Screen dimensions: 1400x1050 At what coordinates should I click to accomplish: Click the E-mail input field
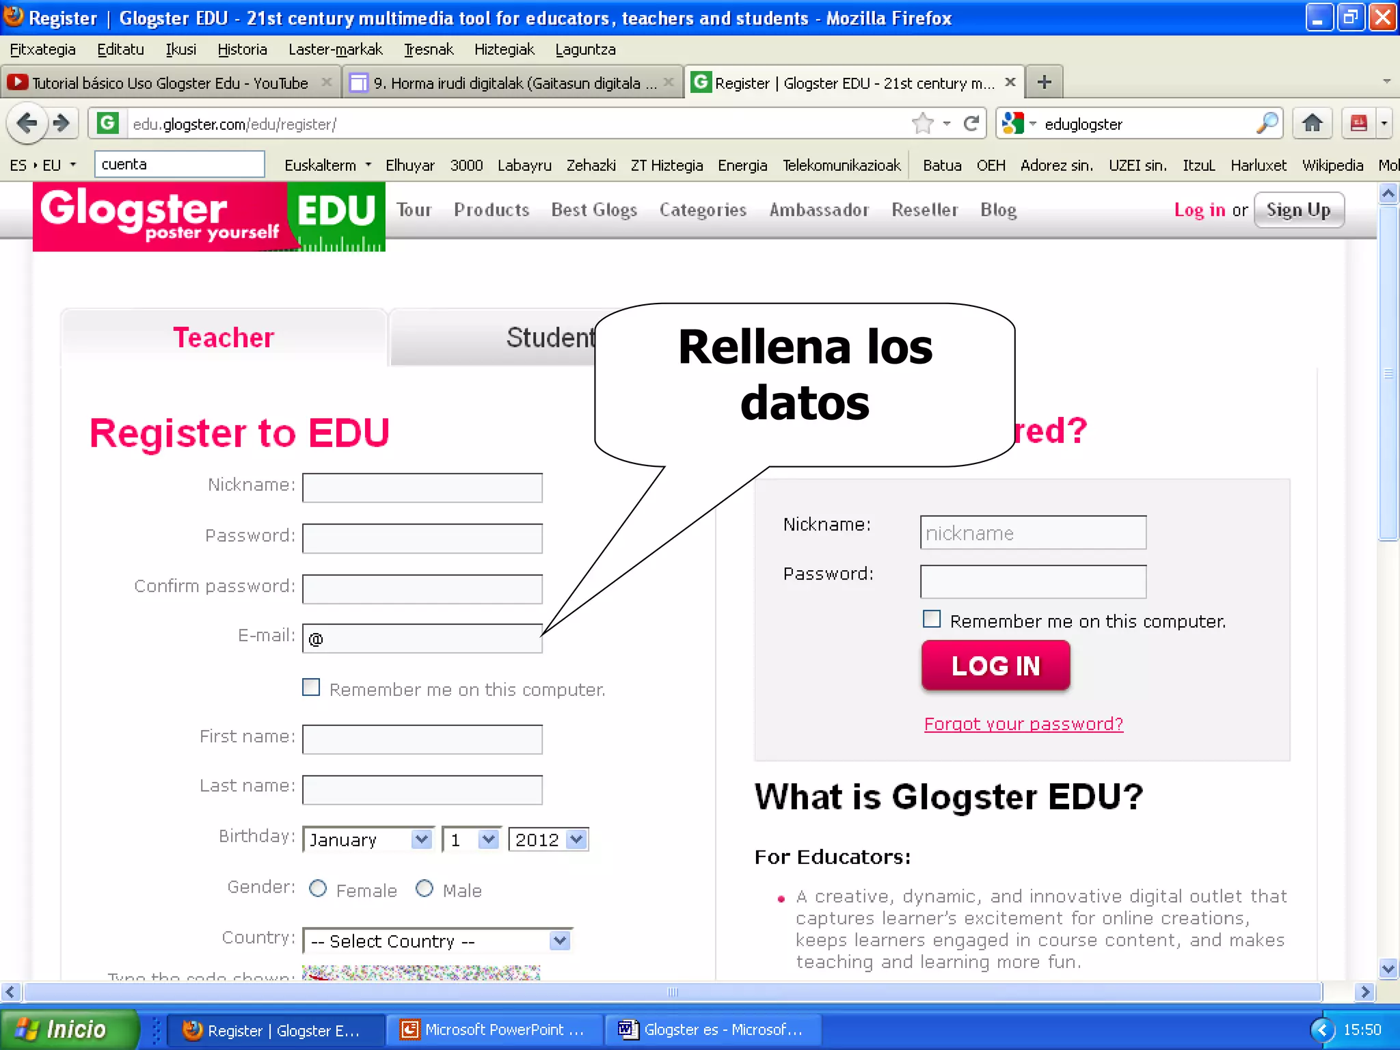(422, 638)
